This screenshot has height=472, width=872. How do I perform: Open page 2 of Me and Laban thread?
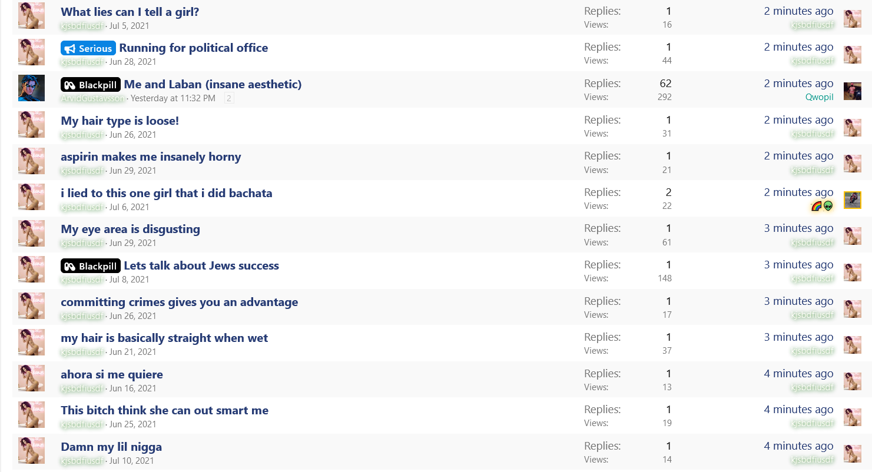coord(229,98)
